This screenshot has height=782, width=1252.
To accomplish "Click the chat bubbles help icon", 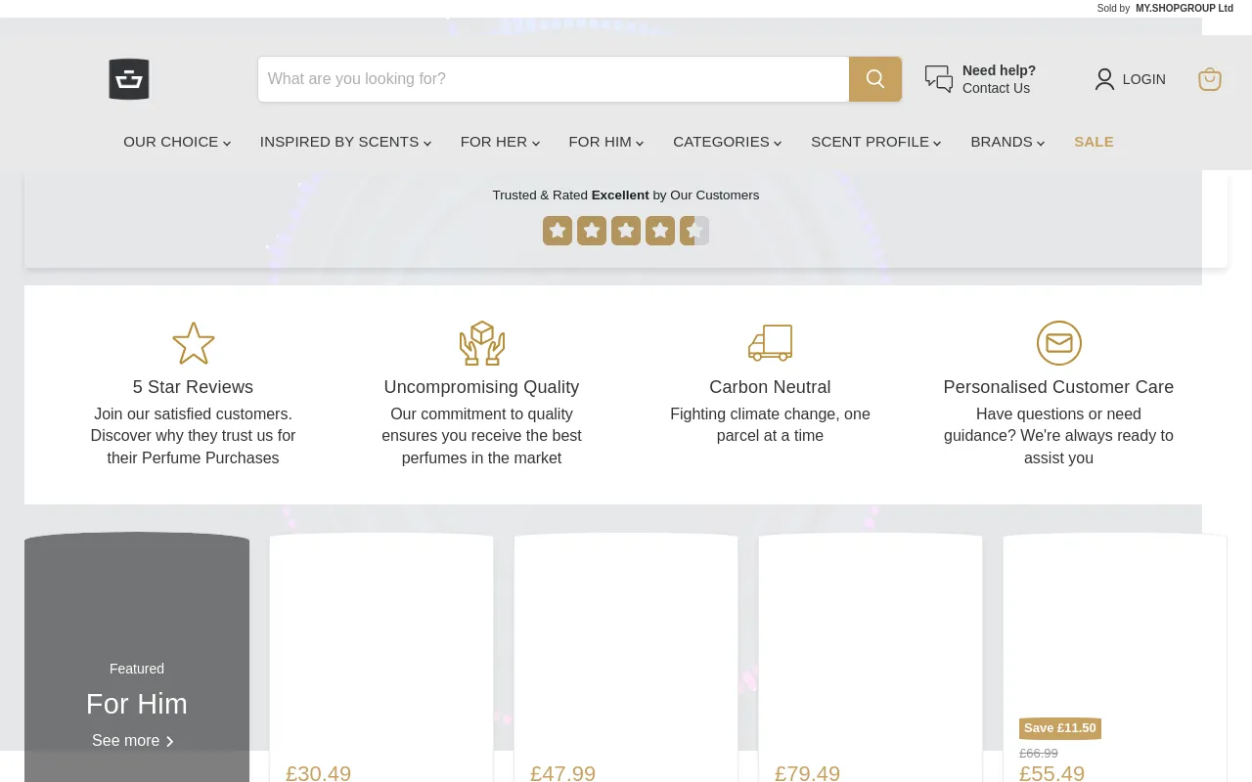I will click(x=939, y=79).
